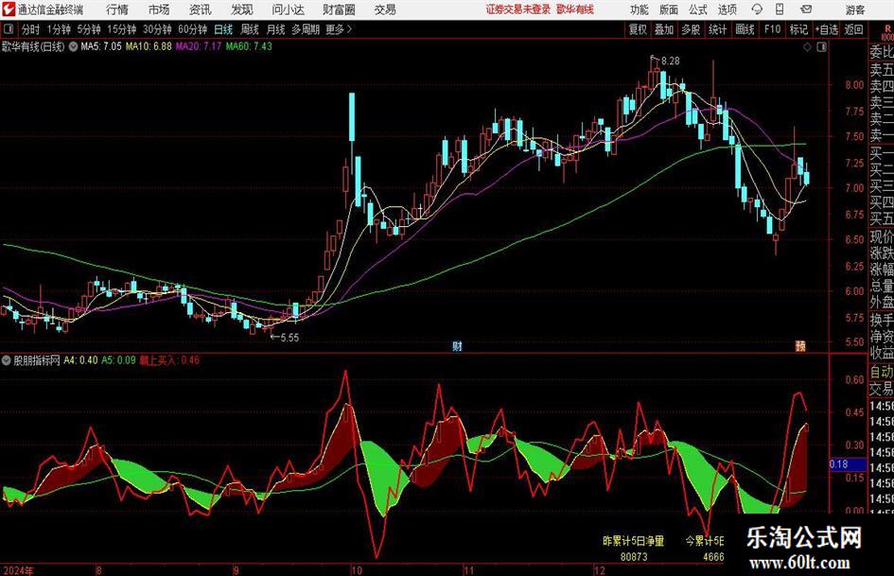The image size is (894, 576).
Task: Click the 歌华有线 stock name in the title bar
Action: (575, 9)
